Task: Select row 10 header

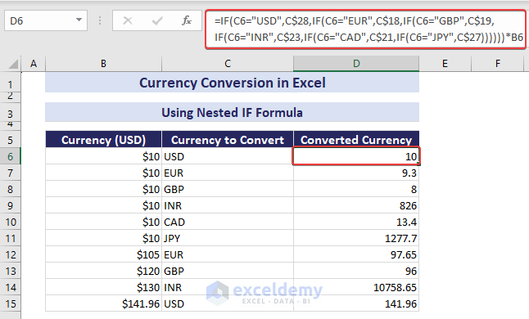Action: tap(11, 222)
